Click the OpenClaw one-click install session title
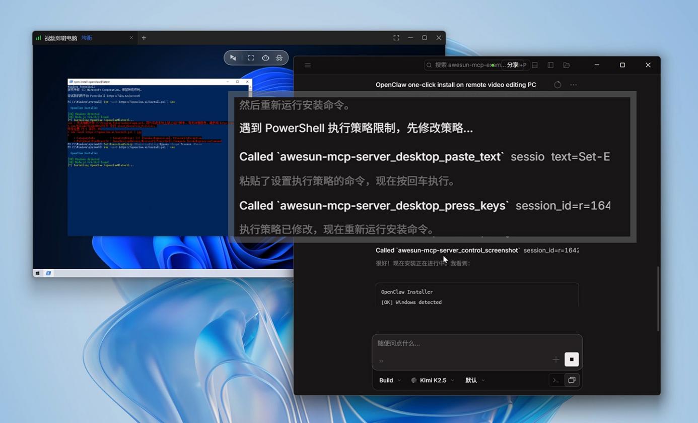The width and height of the screenshot is (698, 423). pos(456,85)
